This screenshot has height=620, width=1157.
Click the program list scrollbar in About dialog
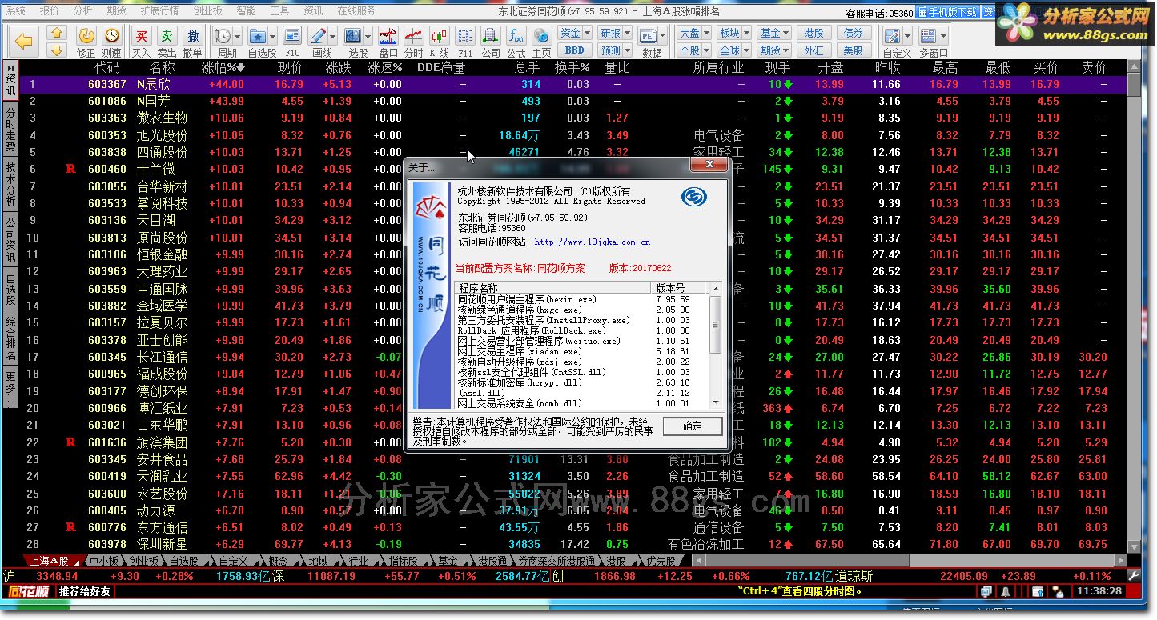pyautogui.click(x=716, y=345)
